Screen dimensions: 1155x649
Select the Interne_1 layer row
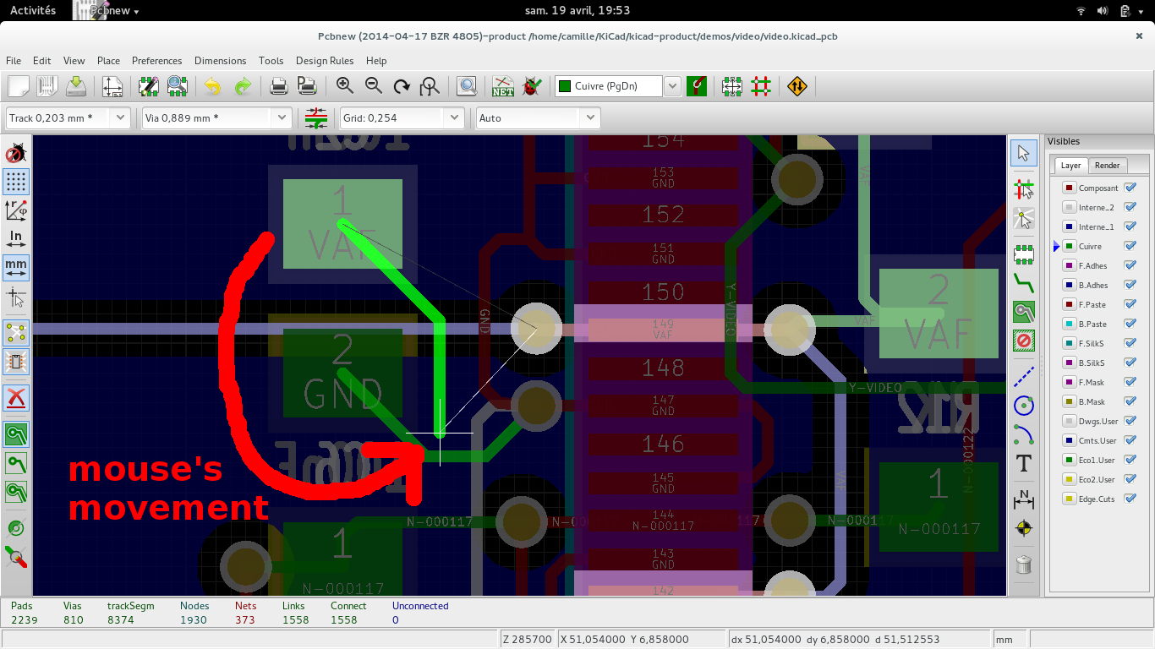1098,226
